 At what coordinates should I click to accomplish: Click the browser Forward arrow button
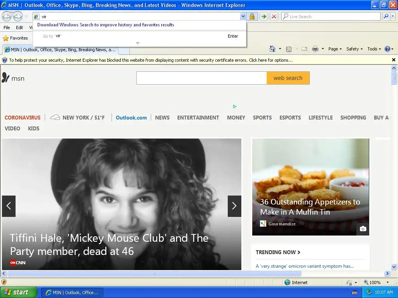18,16
